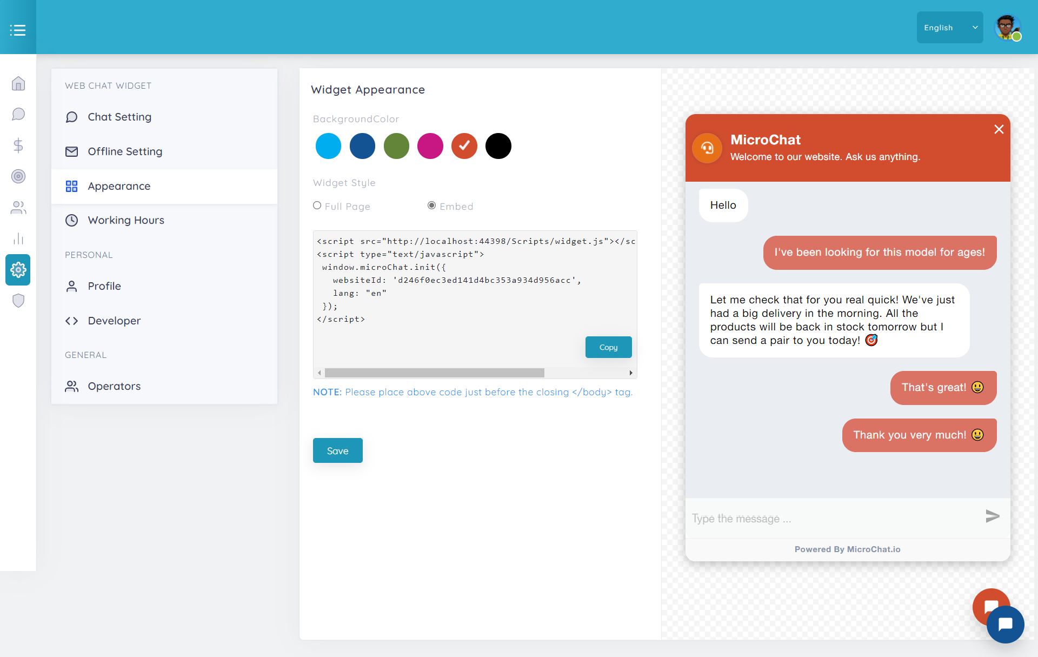Click the send message arrow in chat widget
The image size is (1038, 657).
(992, 516)
